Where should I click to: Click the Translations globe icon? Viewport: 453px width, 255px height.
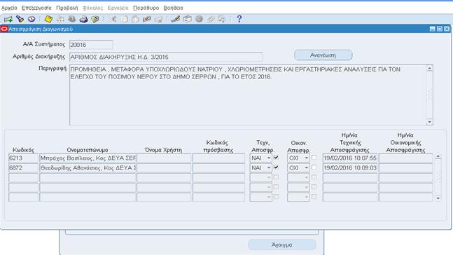[199, 19]
